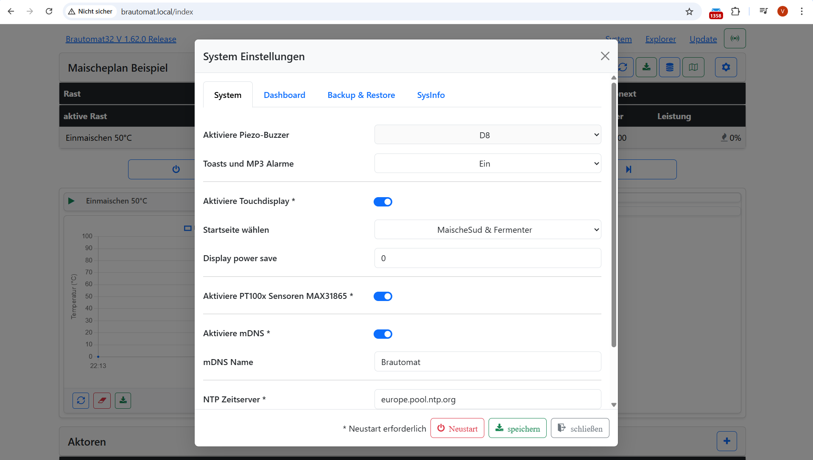Click the mDNS Name input field
Viewport: 813px width, 460px height.
click(487, 362)
